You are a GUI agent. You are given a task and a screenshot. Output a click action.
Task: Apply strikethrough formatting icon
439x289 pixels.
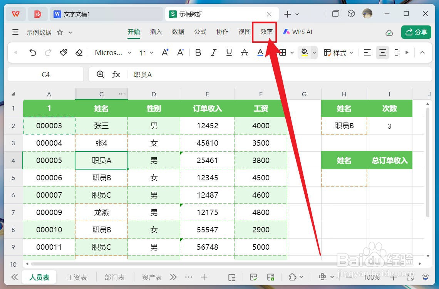pos(245,52)
